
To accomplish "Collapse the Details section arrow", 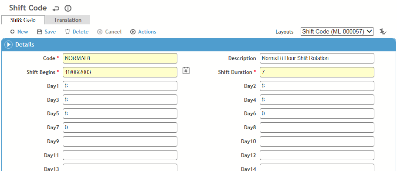I will pos(9,45).
